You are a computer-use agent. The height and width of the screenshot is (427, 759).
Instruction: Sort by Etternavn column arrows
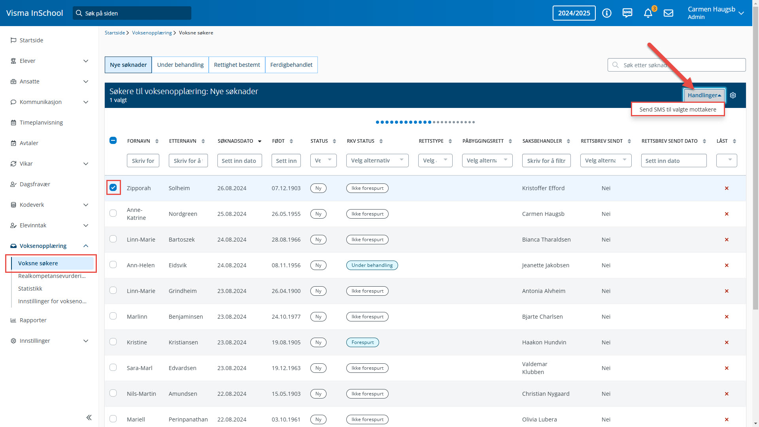203,141
